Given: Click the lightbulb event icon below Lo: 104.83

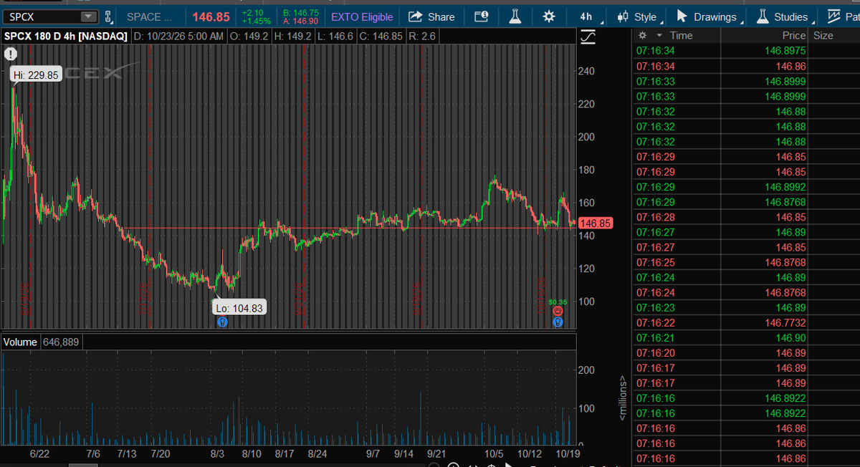Looking at the screenshot, I should pyautogui.click(x=223, y=322).
